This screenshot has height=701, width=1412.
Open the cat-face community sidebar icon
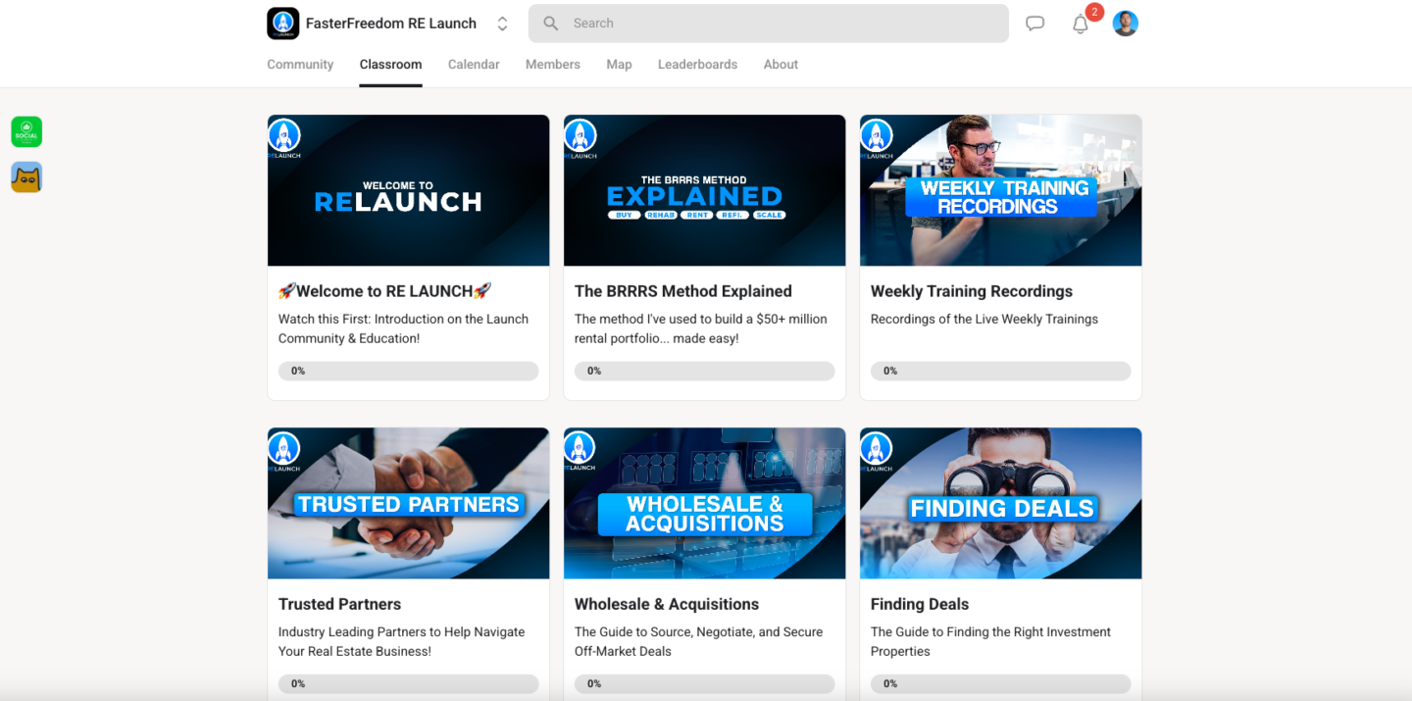[26, 177]
